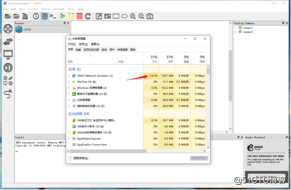The width and height of the screenshot is (291, 190).
Task: Browse routers in the GNS3 device sidebar
Action: [8, 29]
